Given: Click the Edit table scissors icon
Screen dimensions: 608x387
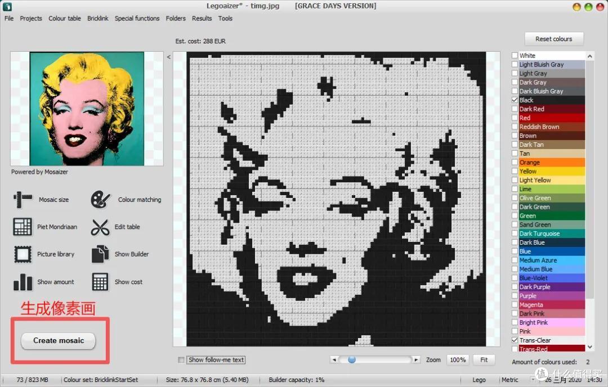Looking at the screenshot, I should pyautogui.click(x=100, y=227).
